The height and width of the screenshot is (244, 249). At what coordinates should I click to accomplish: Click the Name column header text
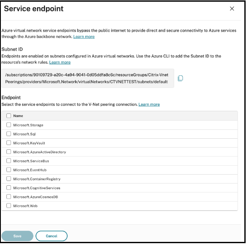point(18,116)
